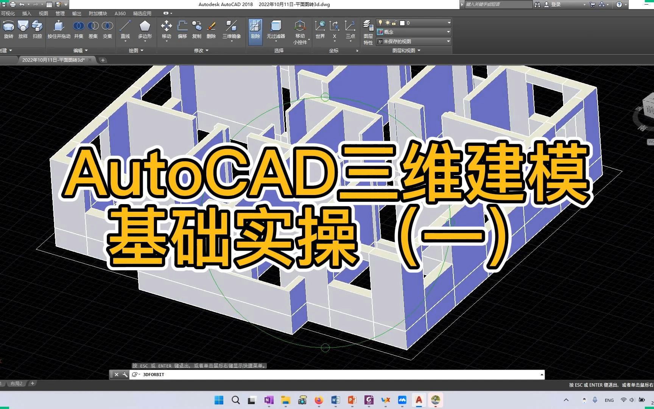The width and height of the screenshot is (654, 409).
Task: Toggle the layer lock padlock icon
Action: [394, 23]
